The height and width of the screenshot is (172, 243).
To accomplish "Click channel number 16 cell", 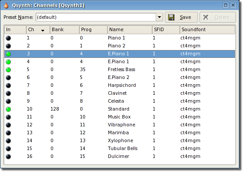I will coord(29,157).
